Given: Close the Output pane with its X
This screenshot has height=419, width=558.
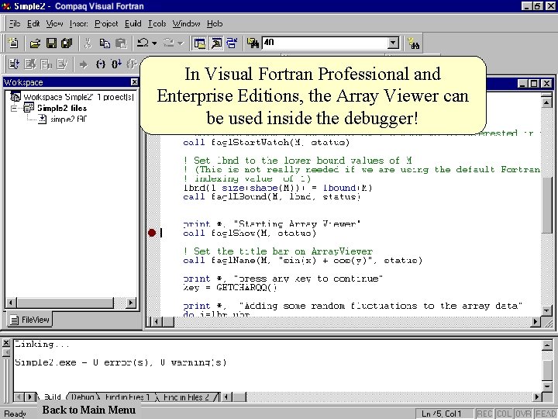Looking at the screenshot, I should coord(6,343).
